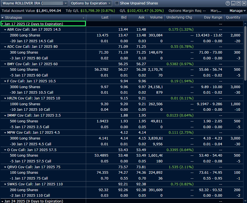Click the Quantity column header
This screenshot has height=203, width=247.
point(233,17)
